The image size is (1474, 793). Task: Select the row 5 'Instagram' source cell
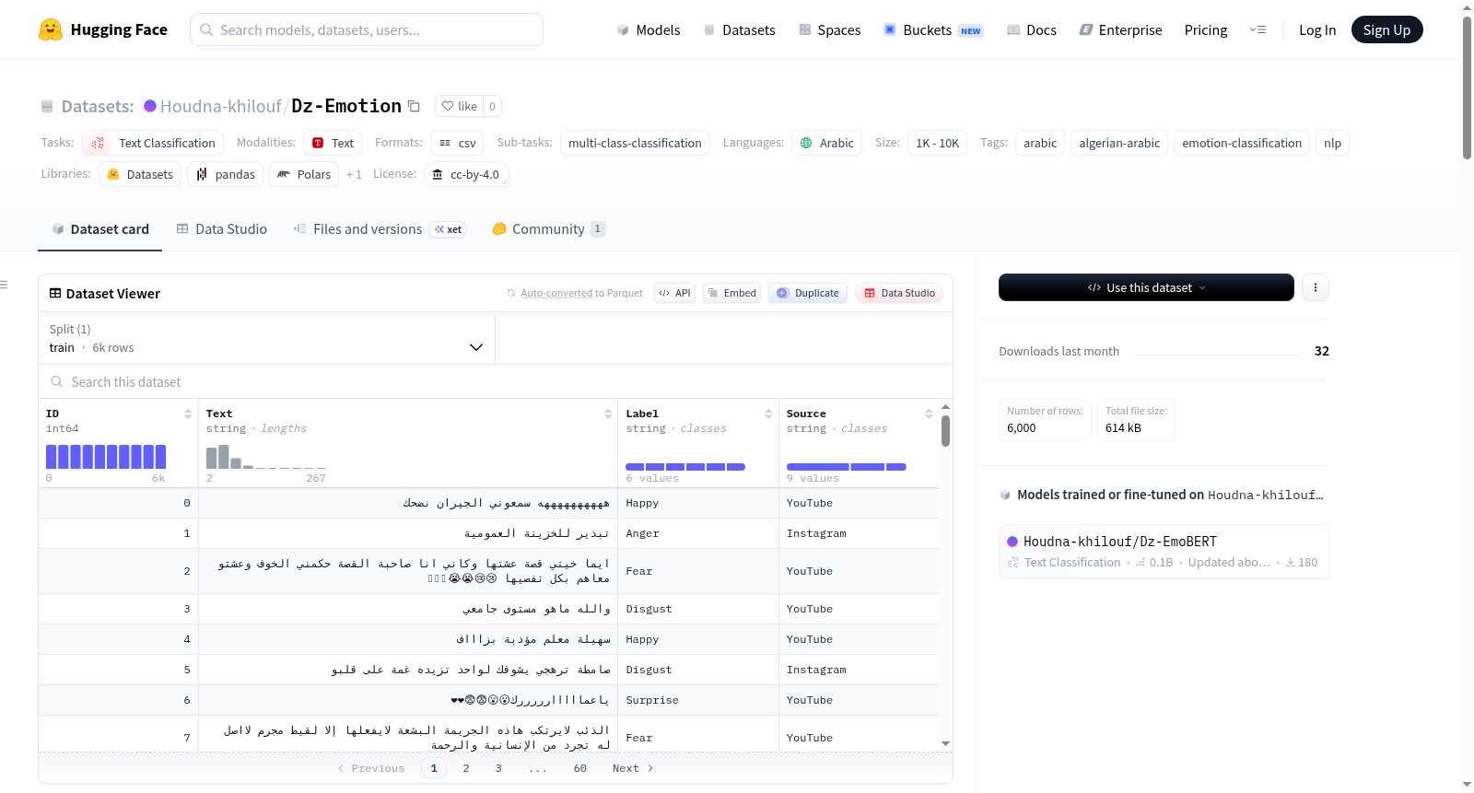859,670
